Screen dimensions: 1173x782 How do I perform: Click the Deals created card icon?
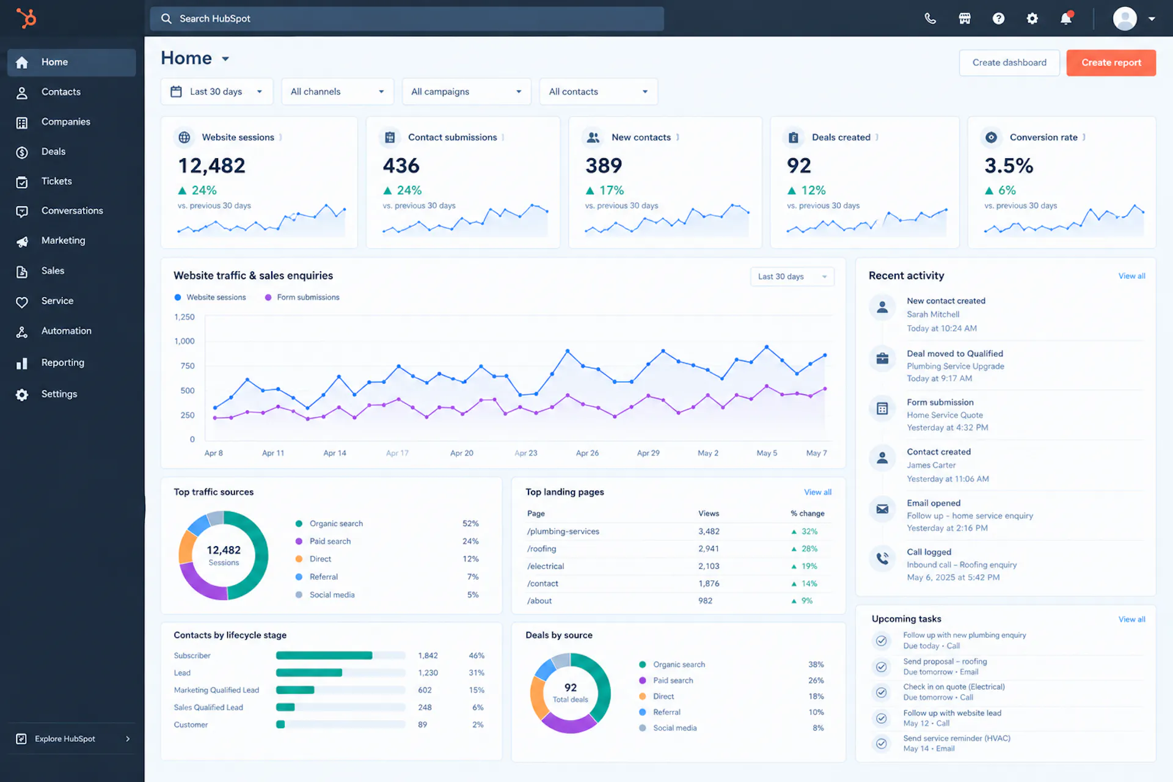793,137
